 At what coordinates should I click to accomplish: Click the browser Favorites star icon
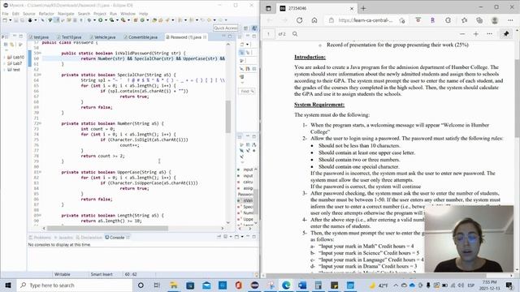[464, 20]
